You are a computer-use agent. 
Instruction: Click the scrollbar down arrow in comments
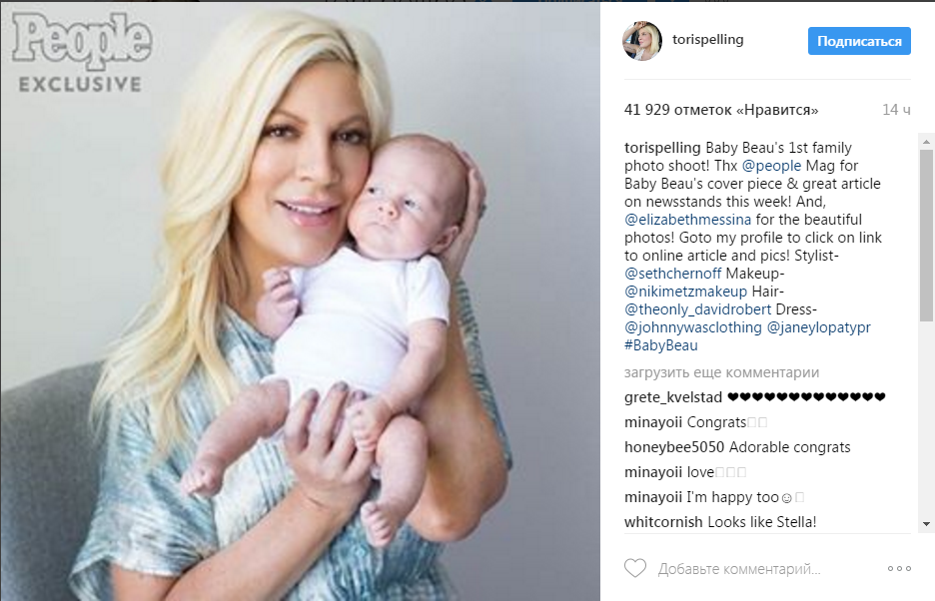coord(926,524)
